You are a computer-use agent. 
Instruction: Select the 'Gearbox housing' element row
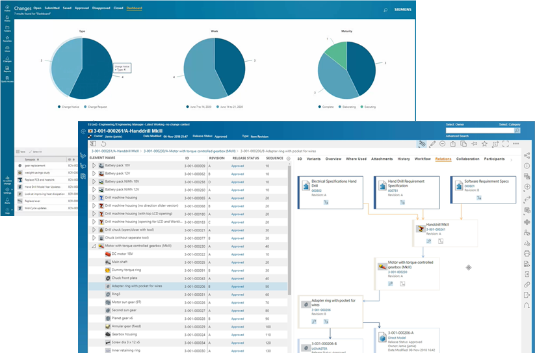point(188,335)
